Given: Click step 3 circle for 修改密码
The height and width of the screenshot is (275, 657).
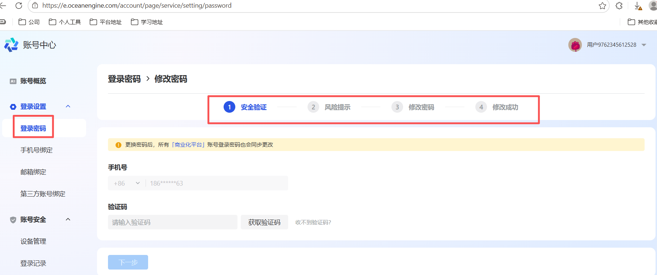Looking at the screenshot, I should 397,107.
